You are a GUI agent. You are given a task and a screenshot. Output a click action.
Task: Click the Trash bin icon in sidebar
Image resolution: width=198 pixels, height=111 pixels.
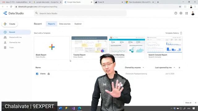[5, 47]
